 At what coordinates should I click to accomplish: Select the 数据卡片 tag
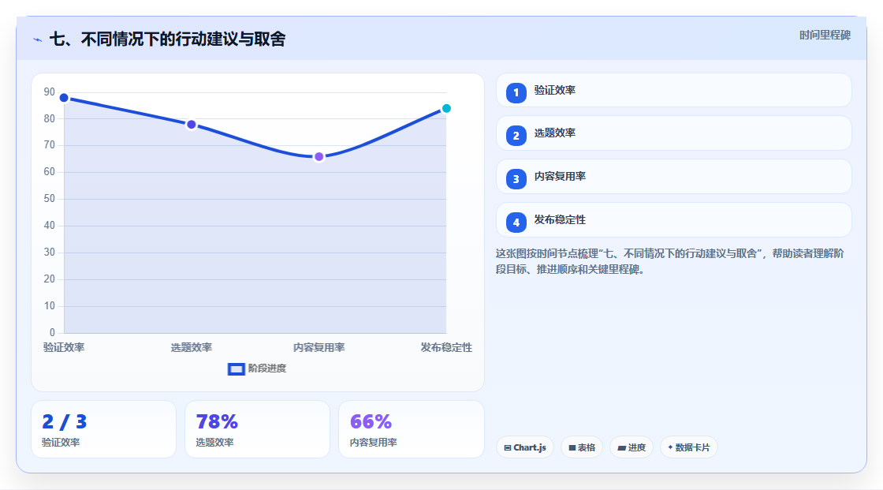pyautogui.click(x=689, y=447)
